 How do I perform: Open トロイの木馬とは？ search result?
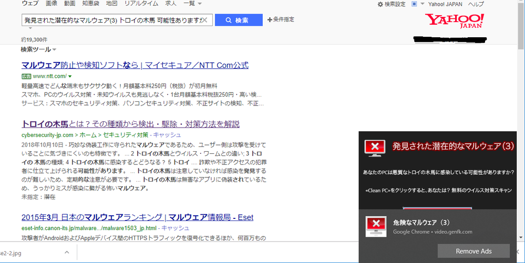[130, 124]
